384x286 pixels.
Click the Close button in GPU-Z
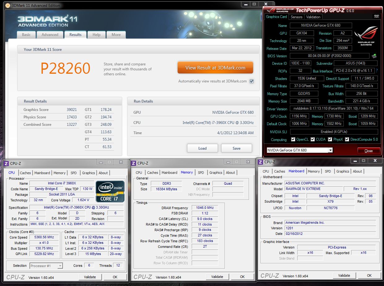369,151
